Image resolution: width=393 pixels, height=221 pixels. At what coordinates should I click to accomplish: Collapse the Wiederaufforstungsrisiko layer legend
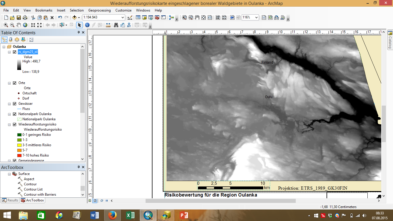coord(9,125)
